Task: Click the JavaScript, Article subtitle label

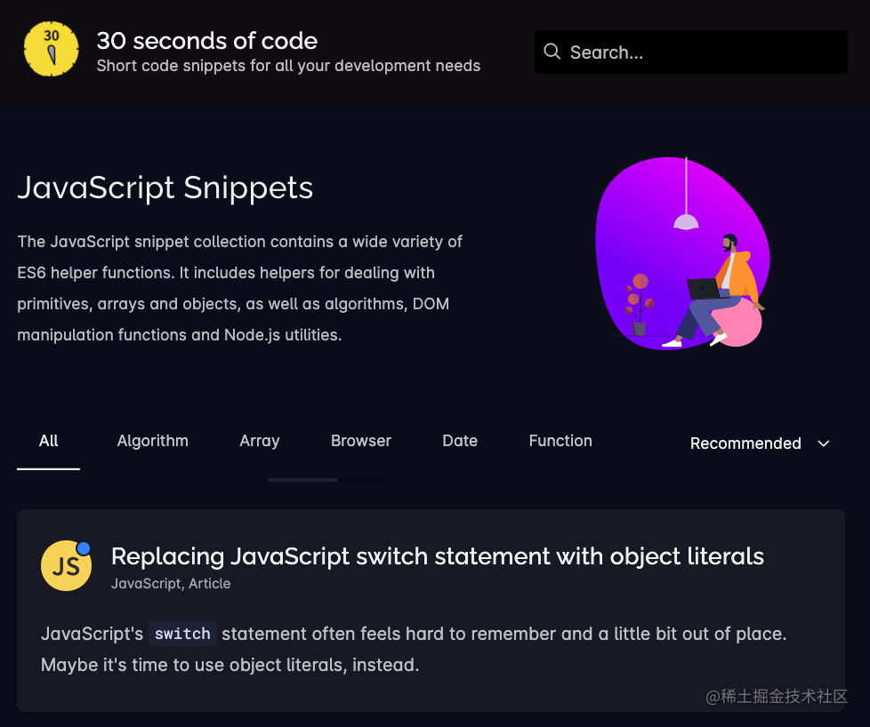Action: [171, 583]
